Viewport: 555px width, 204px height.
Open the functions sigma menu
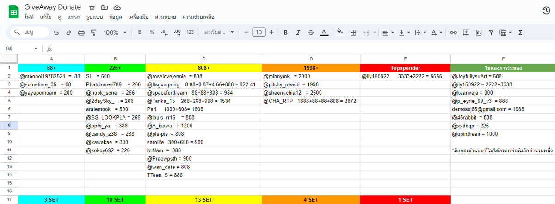520,32
